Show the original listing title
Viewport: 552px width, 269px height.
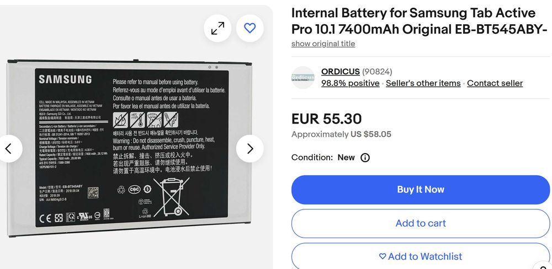coord(323,44)
